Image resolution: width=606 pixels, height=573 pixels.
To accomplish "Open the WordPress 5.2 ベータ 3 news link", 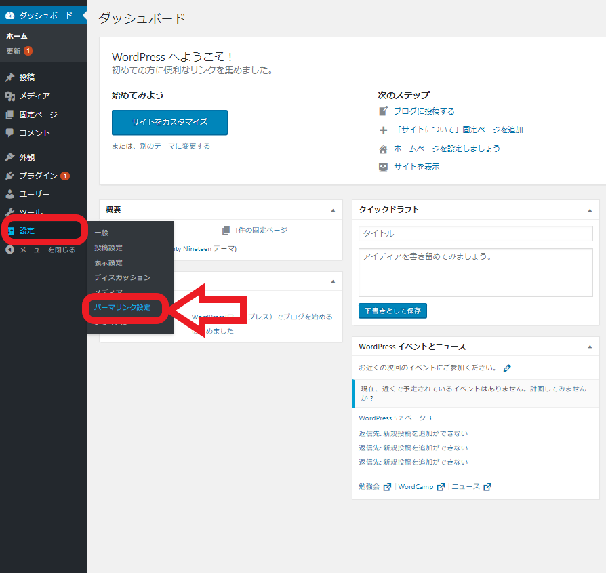I will 395,418.
